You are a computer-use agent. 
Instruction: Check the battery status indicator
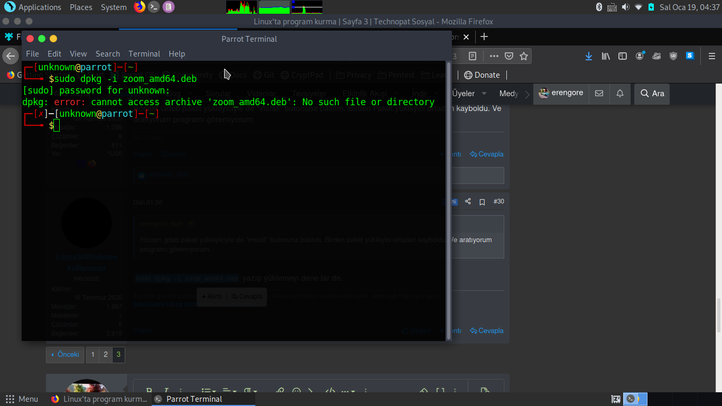pos(651,7)
